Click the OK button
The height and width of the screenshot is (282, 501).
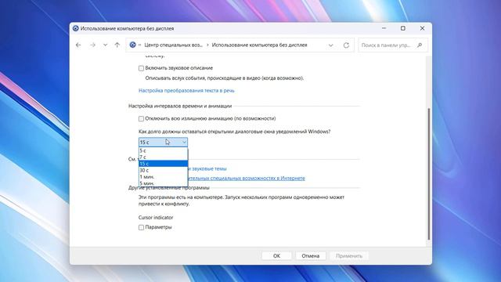point(276,256)
